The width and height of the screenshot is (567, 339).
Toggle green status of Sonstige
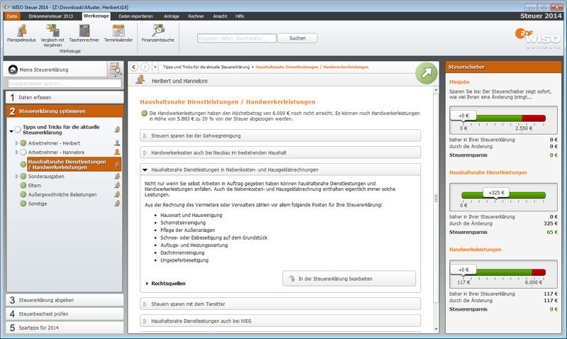click(23, 204)
